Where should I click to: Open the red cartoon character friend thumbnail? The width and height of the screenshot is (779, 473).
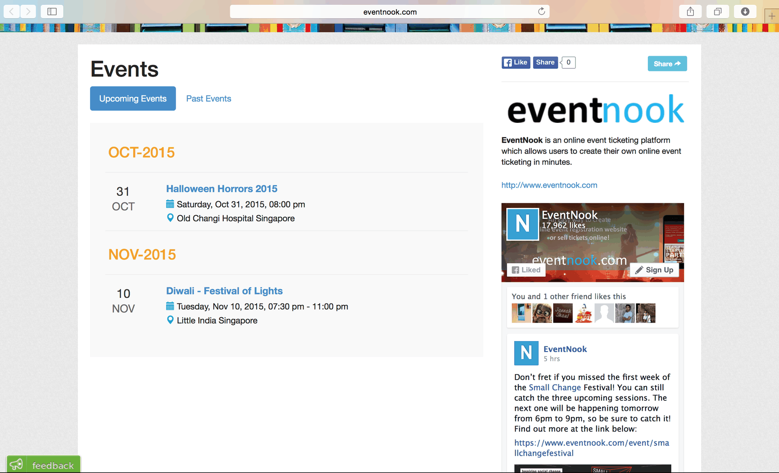(583, 313)
